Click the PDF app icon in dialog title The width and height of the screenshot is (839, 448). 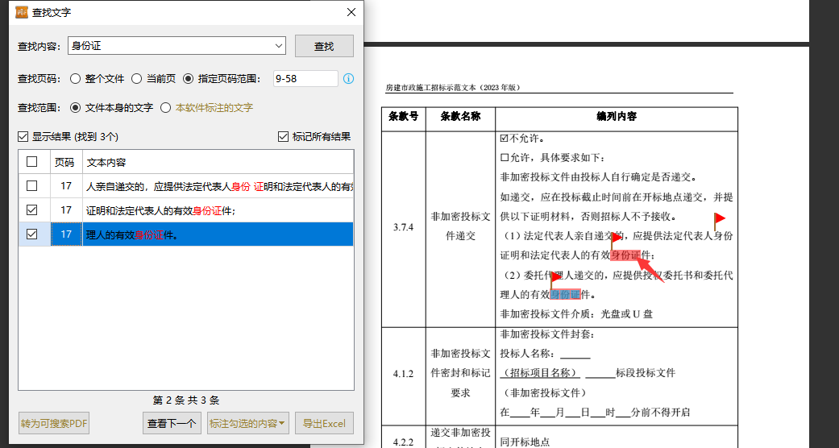[22, 12]
